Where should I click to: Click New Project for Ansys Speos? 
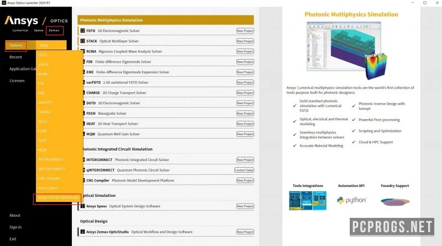tap(245, 206)
